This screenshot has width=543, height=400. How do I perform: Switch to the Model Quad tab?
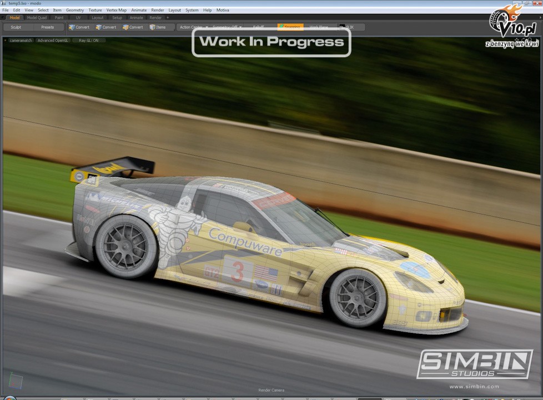37,18
